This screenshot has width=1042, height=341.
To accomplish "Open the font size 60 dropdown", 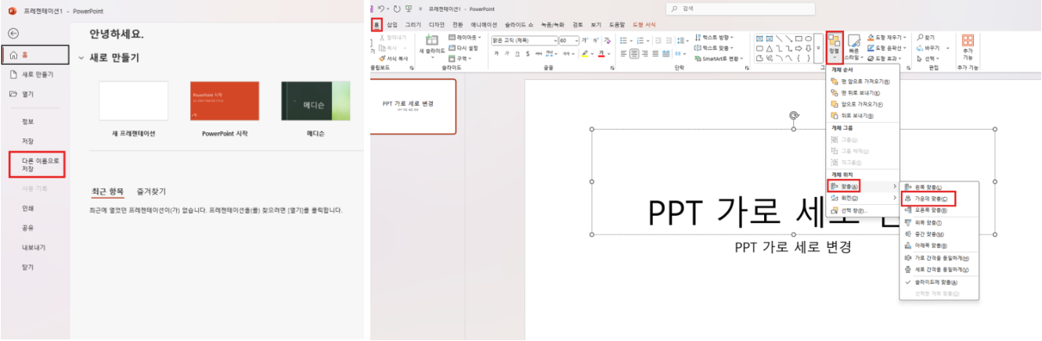I will (x=575, y=40).
